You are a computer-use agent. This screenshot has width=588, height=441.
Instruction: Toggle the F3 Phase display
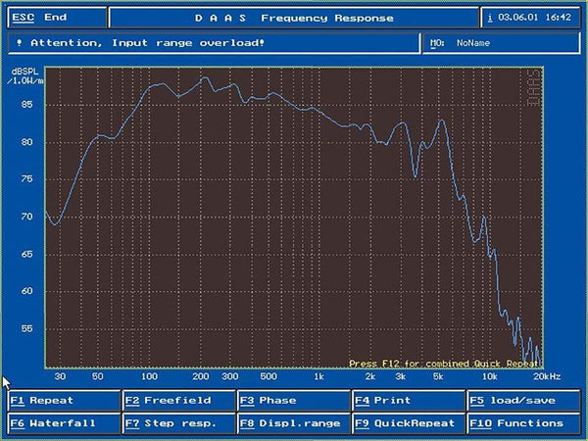[292, 400]
